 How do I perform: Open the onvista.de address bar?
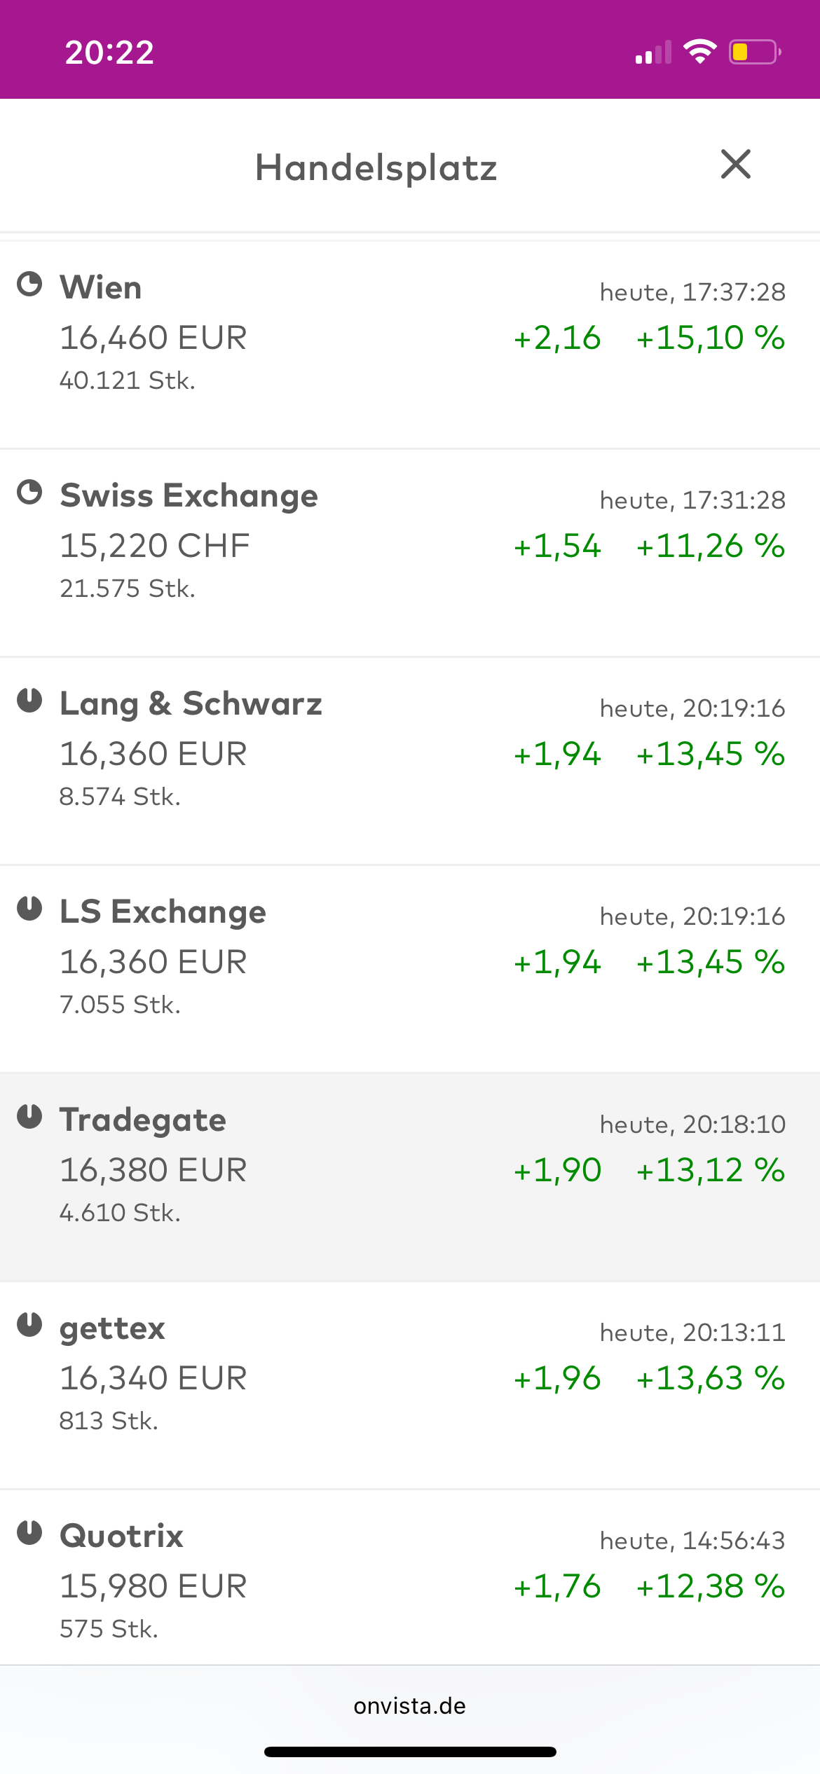click(410, 1706)
